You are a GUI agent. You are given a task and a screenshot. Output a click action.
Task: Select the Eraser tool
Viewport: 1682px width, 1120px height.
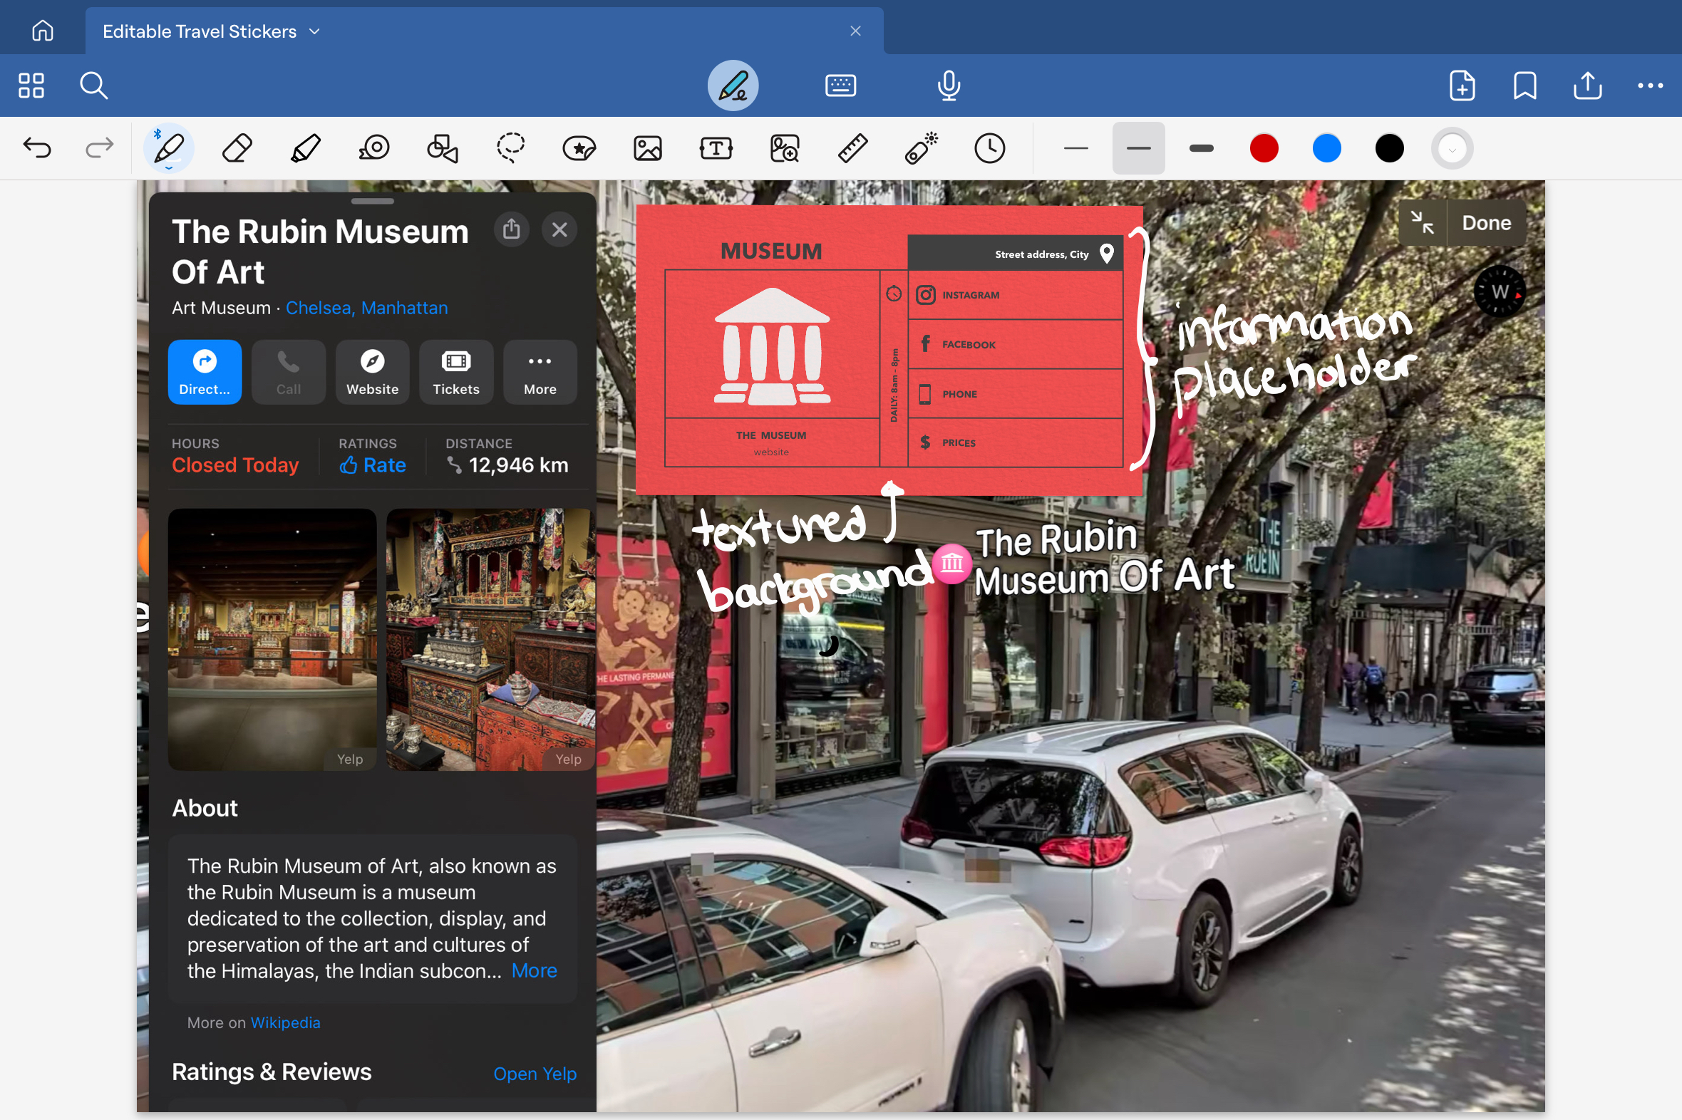(237, 149)
